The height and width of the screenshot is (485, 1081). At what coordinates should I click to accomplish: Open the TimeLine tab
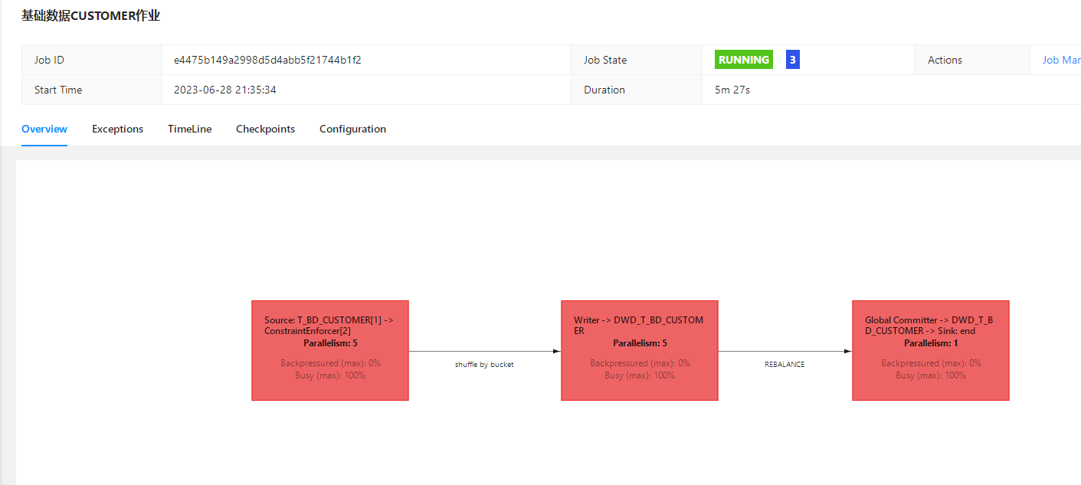click(x=189, y=129)
